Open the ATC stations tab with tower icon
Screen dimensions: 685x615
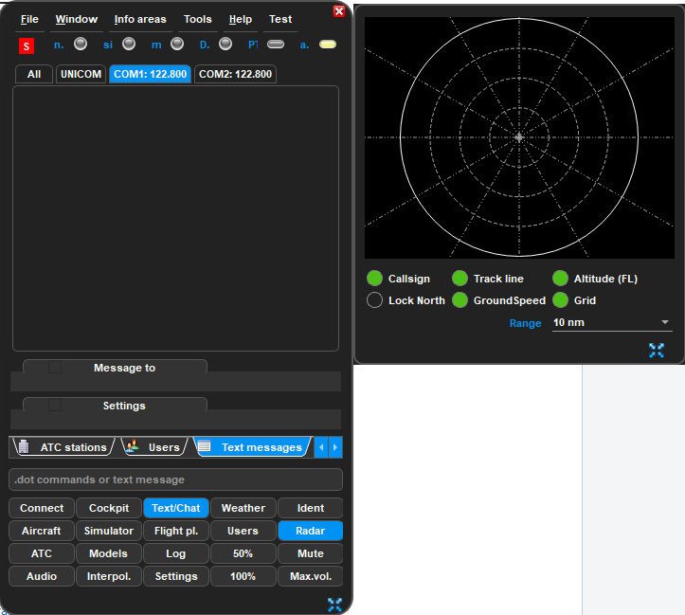pyautogui.click(x=63, y=447)
